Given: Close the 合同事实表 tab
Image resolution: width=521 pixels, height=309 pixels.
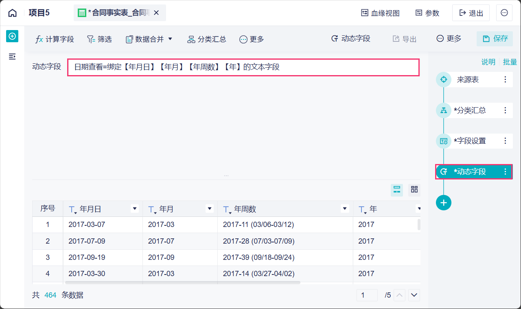Looking at the screenshot, I should point(156,13).
